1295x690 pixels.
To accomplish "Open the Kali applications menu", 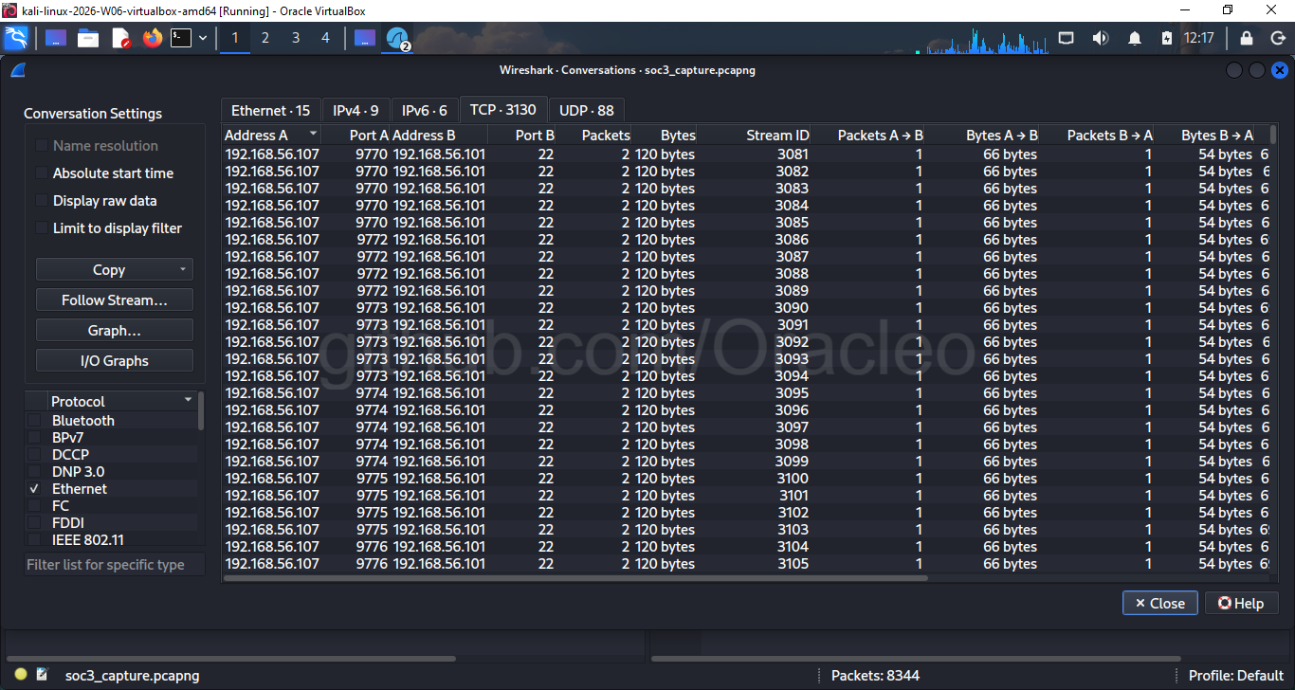I will 15,38.
